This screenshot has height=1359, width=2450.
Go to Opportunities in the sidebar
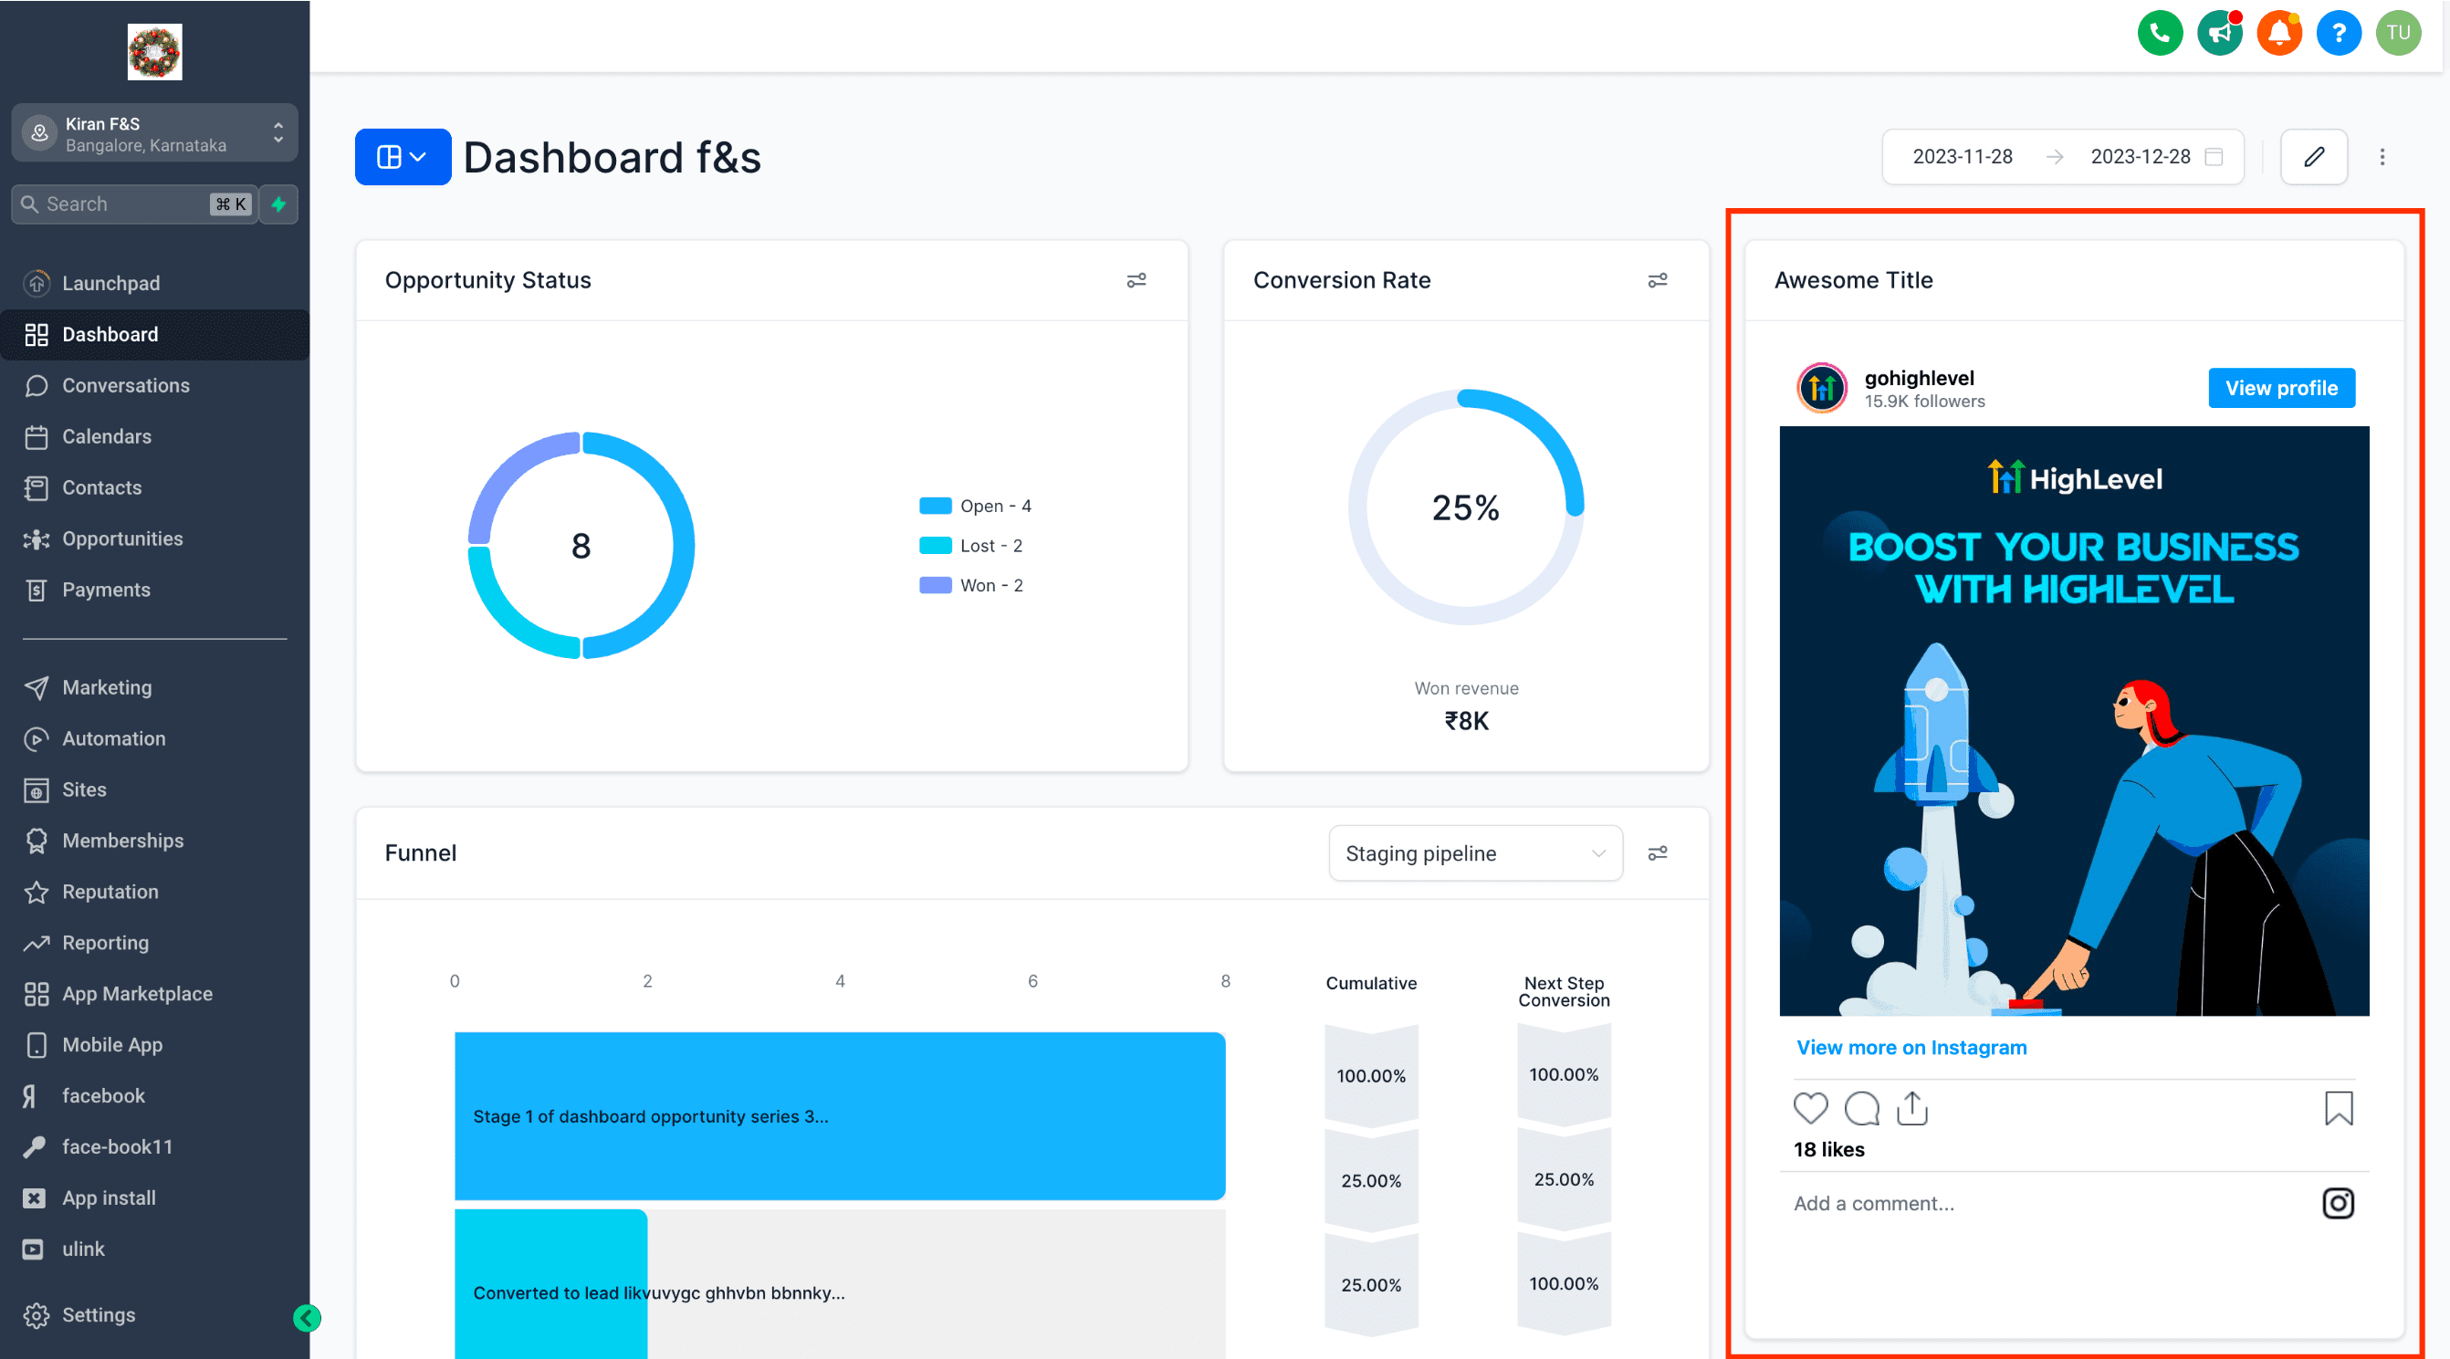(x=155, y=539)
